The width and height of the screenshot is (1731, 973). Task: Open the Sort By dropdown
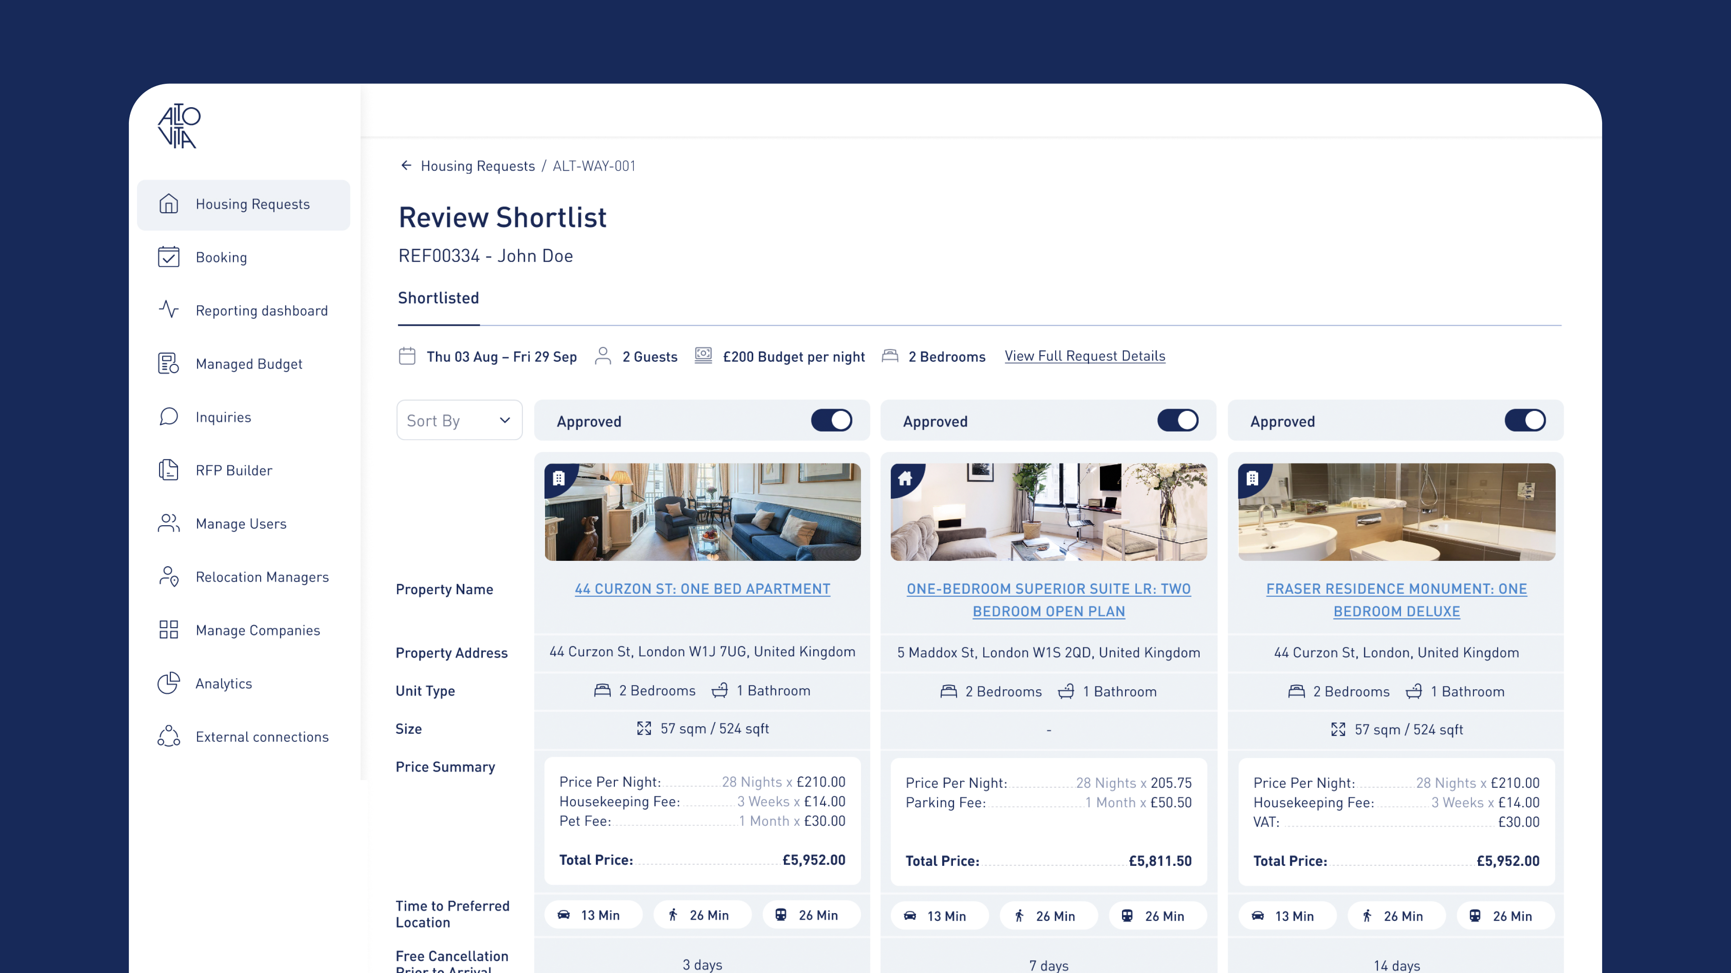459,420
